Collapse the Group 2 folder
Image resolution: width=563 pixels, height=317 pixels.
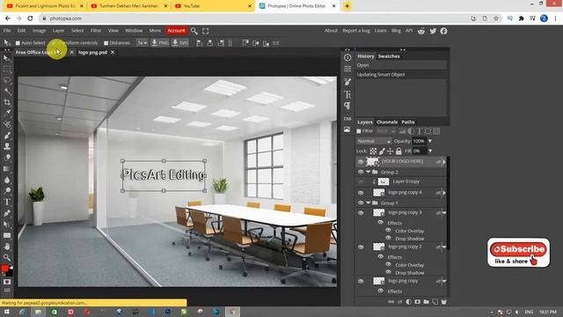click(368, 173)
